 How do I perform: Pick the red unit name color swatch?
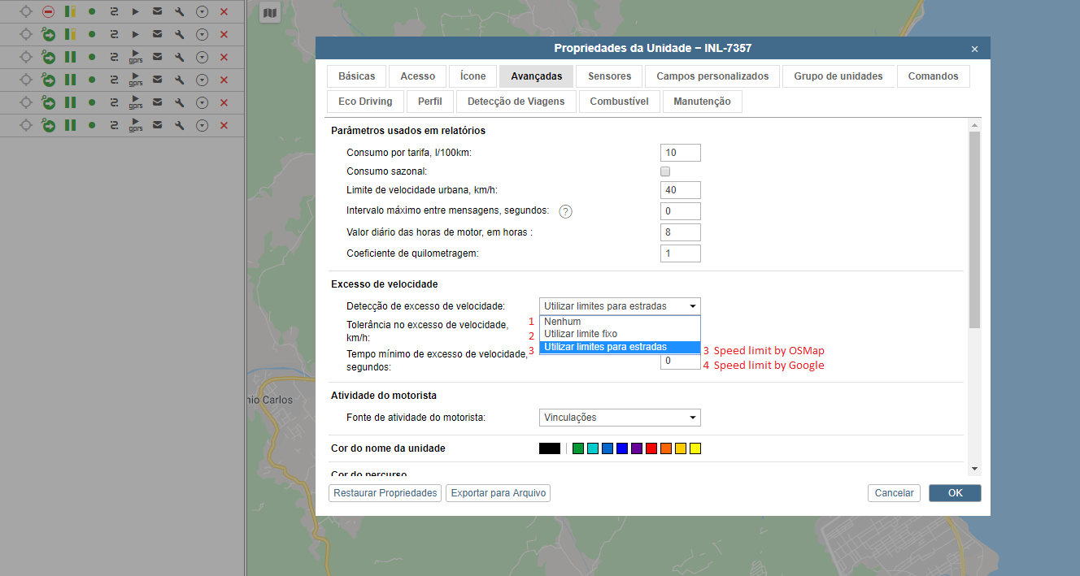click(x=651, y=448)
